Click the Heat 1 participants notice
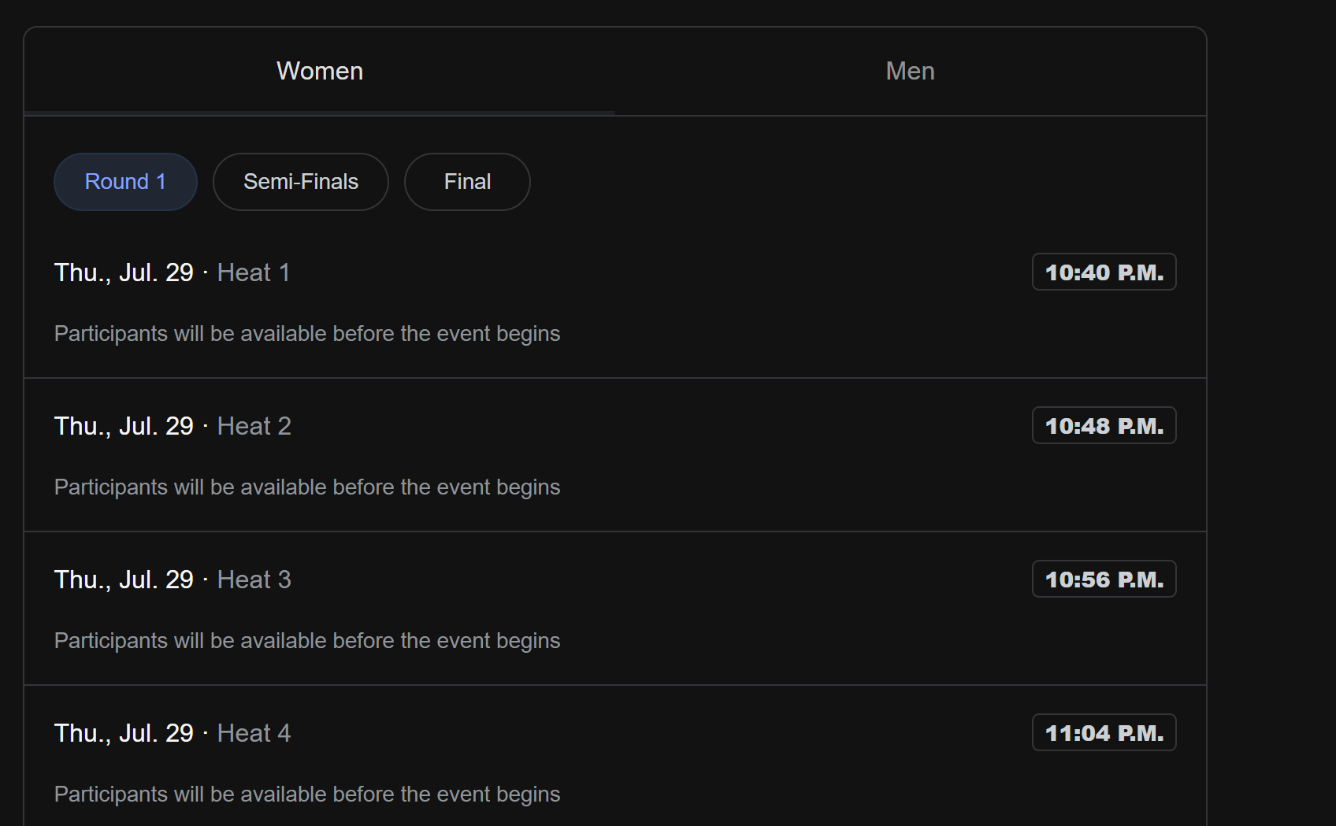This screenshot has height=826, width=1336. pos(307,334)
